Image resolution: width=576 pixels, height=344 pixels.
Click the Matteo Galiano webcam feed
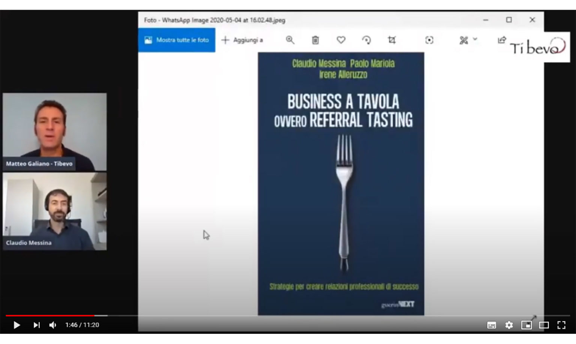[55, 132]
